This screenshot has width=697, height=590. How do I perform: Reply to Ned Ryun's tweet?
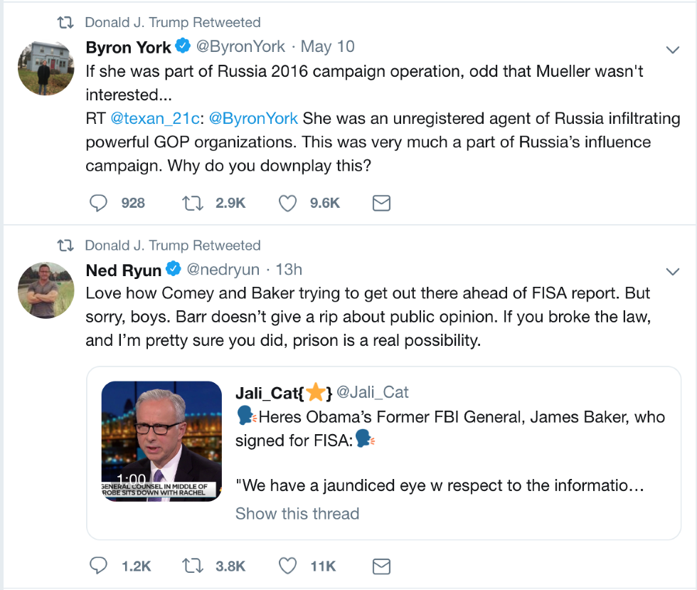tap(97, 566)
